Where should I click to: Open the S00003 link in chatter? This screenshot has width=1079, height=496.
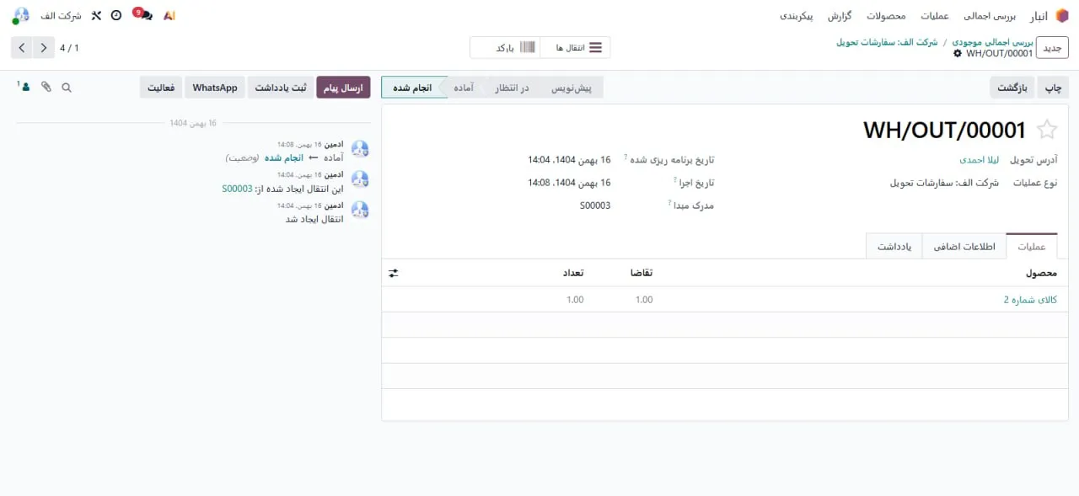(237, 189)
